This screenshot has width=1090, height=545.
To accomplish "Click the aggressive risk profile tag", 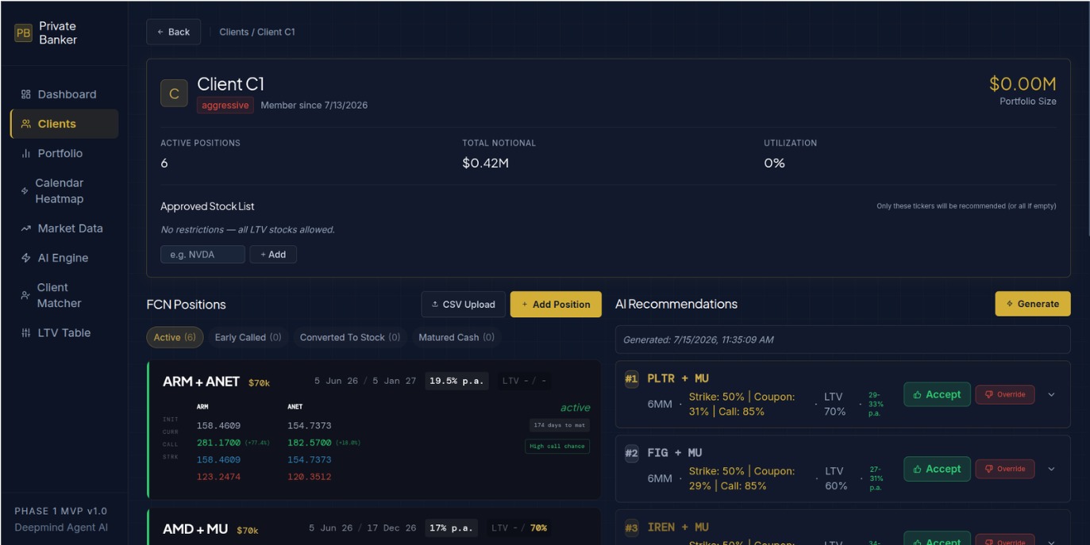I will tap(225, 106).
